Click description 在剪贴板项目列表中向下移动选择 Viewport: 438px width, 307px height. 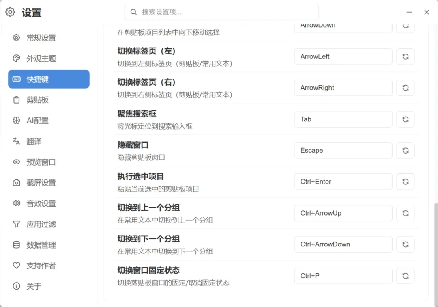(x=168, y=32)
